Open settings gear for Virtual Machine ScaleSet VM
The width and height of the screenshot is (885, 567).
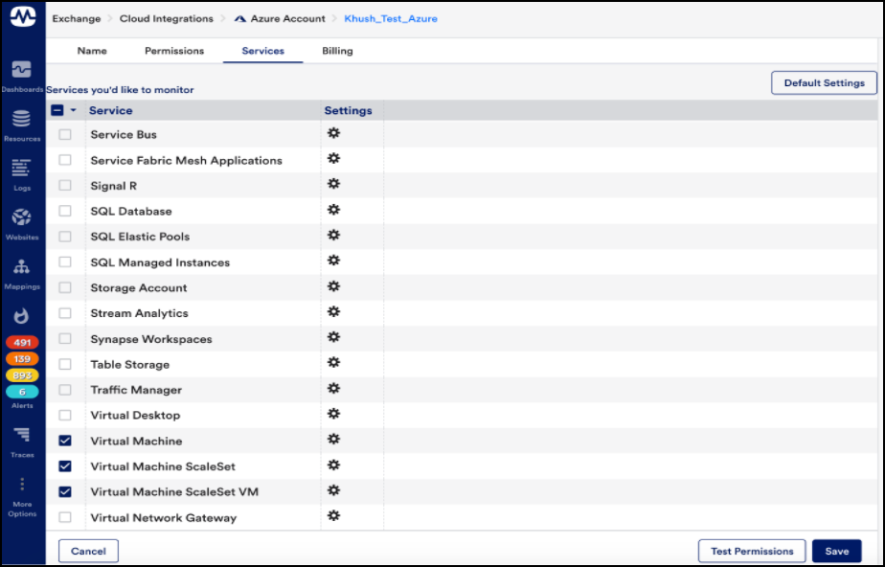click(x=333, y=490)
